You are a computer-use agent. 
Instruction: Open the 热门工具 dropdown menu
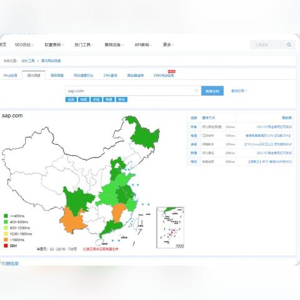[84, 45]
